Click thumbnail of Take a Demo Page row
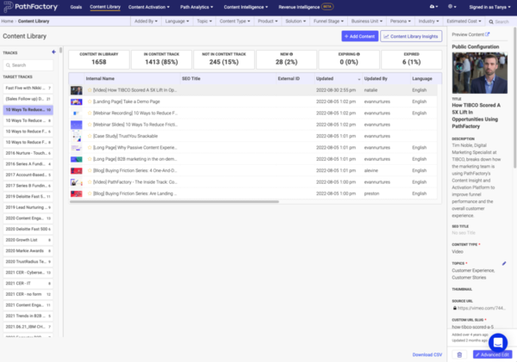The image size is (517, 362). 77,101
